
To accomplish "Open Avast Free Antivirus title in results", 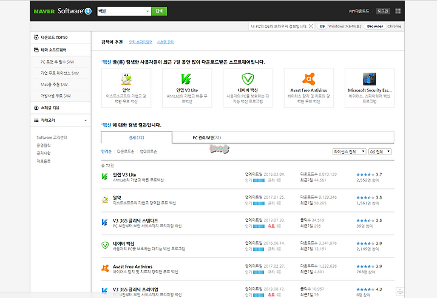I will click(x=132, y=267).
